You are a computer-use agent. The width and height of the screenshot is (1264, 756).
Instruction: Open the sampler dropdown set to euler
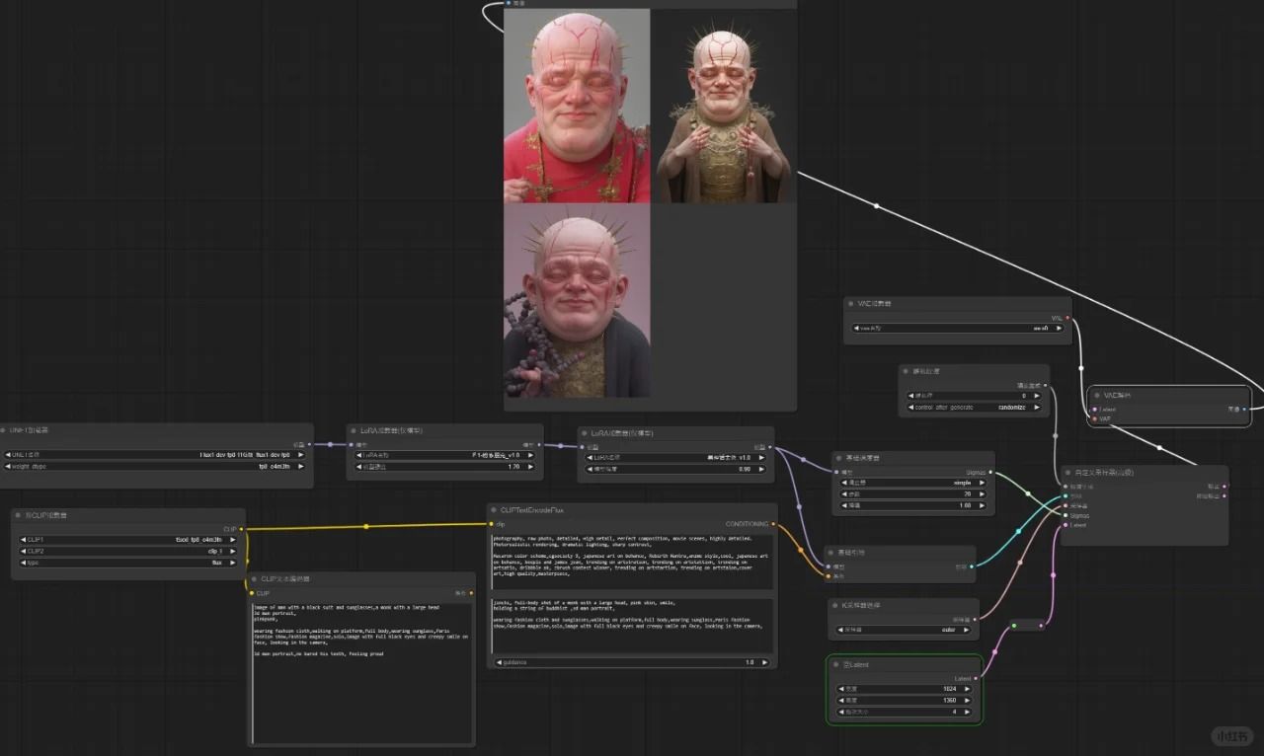tap(903, 629)
